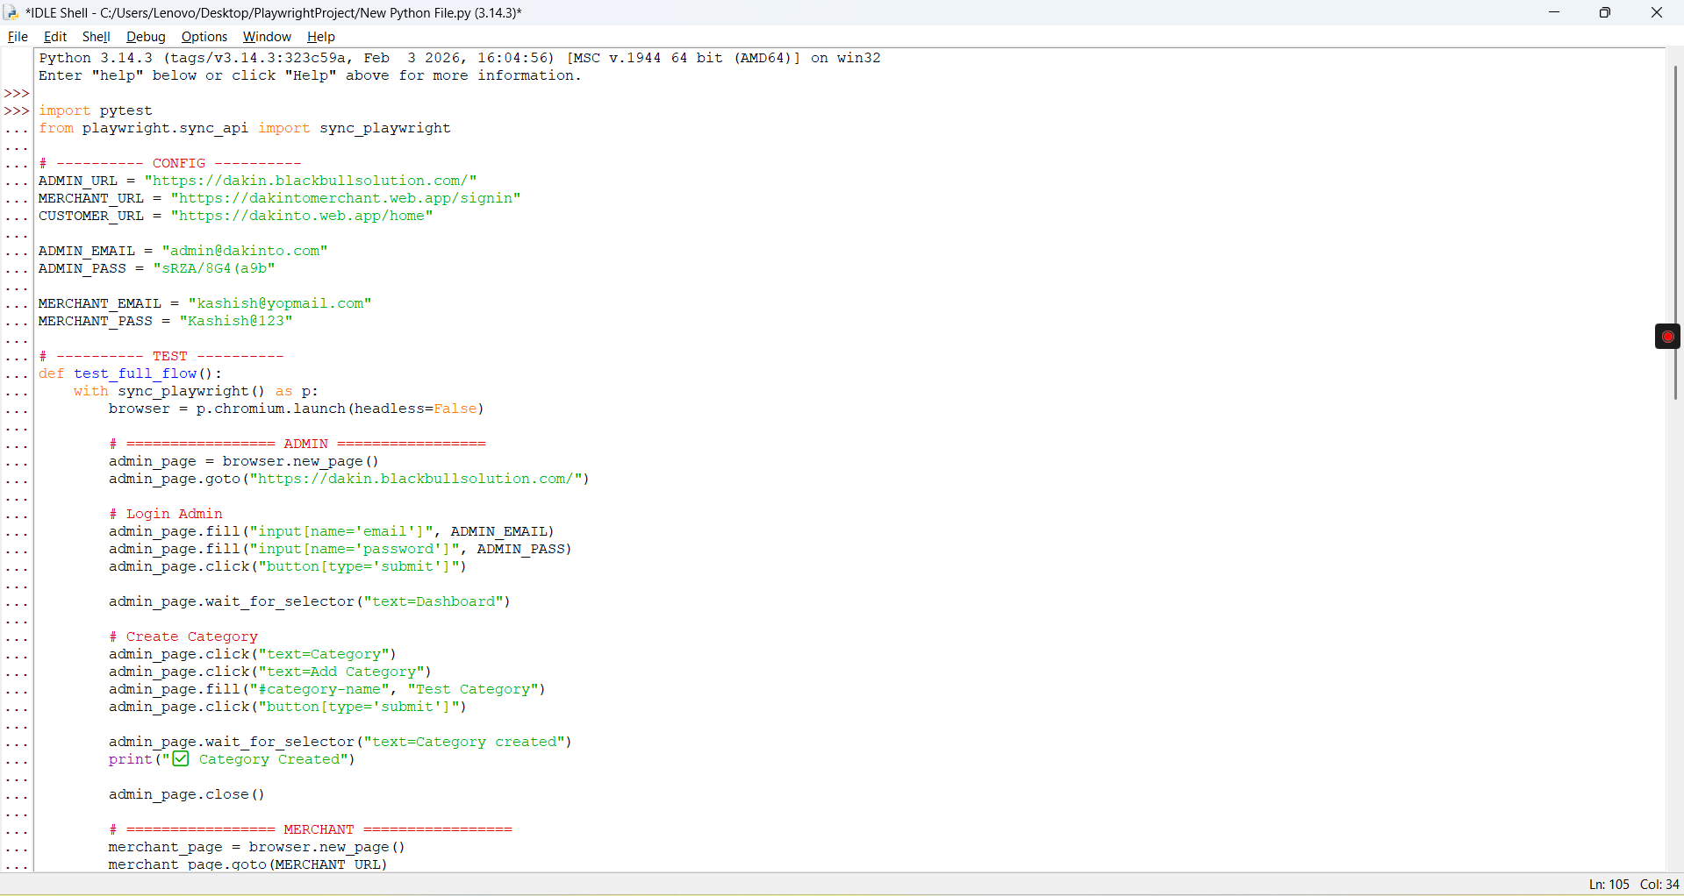Restore down the IDLE Shell window
Screen dimensions: 1684x896
click(1605, 12)
